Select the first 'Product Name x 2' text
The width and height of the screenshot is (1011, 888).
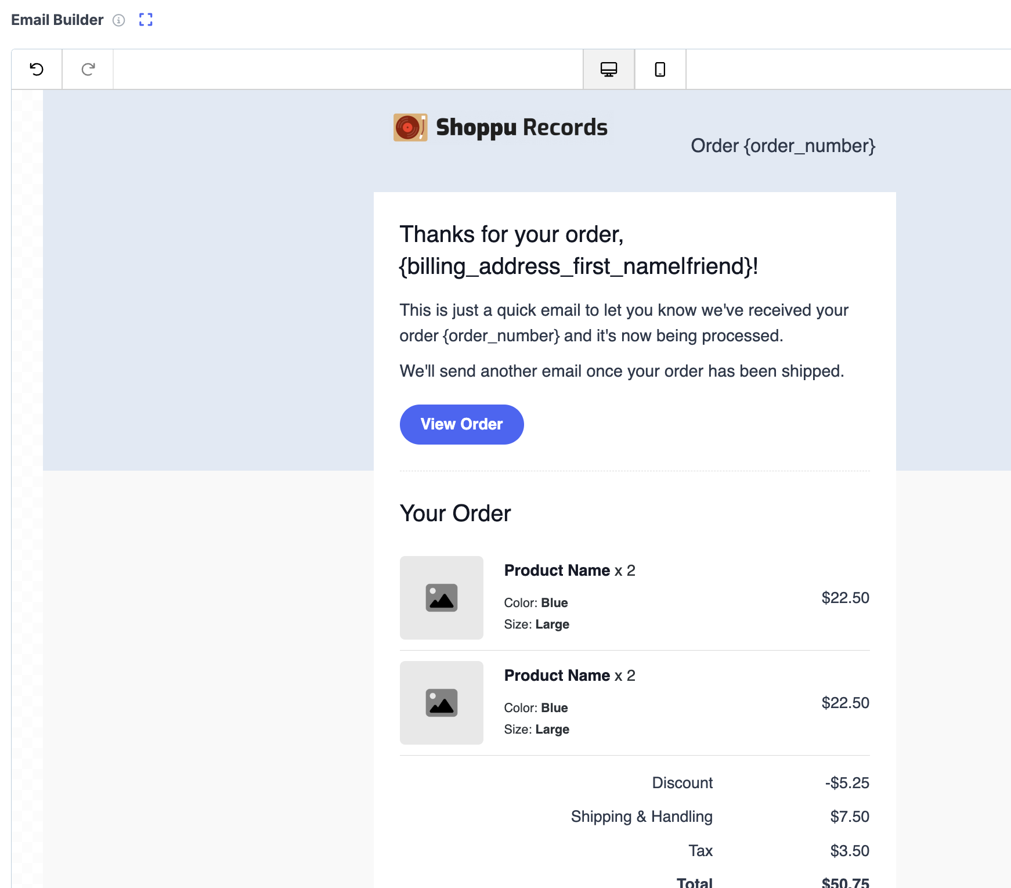click(x=570, y=571)
